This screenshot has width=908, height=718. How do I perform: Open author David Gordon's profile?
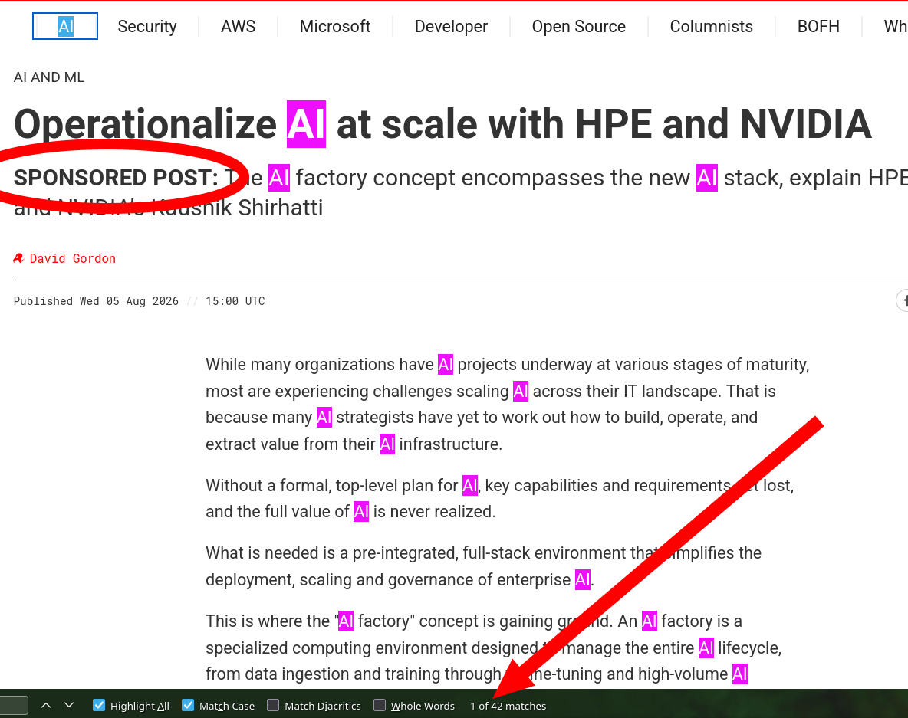72,259
